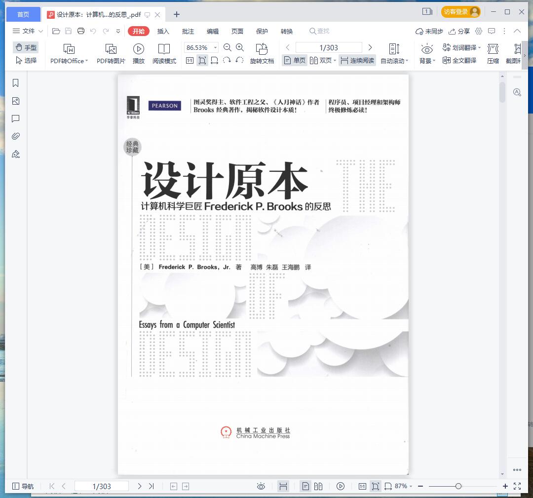The width and height of the screenshot is (533, 498).
Task: Activate the 选择 select tool
Action: point(26,61)
